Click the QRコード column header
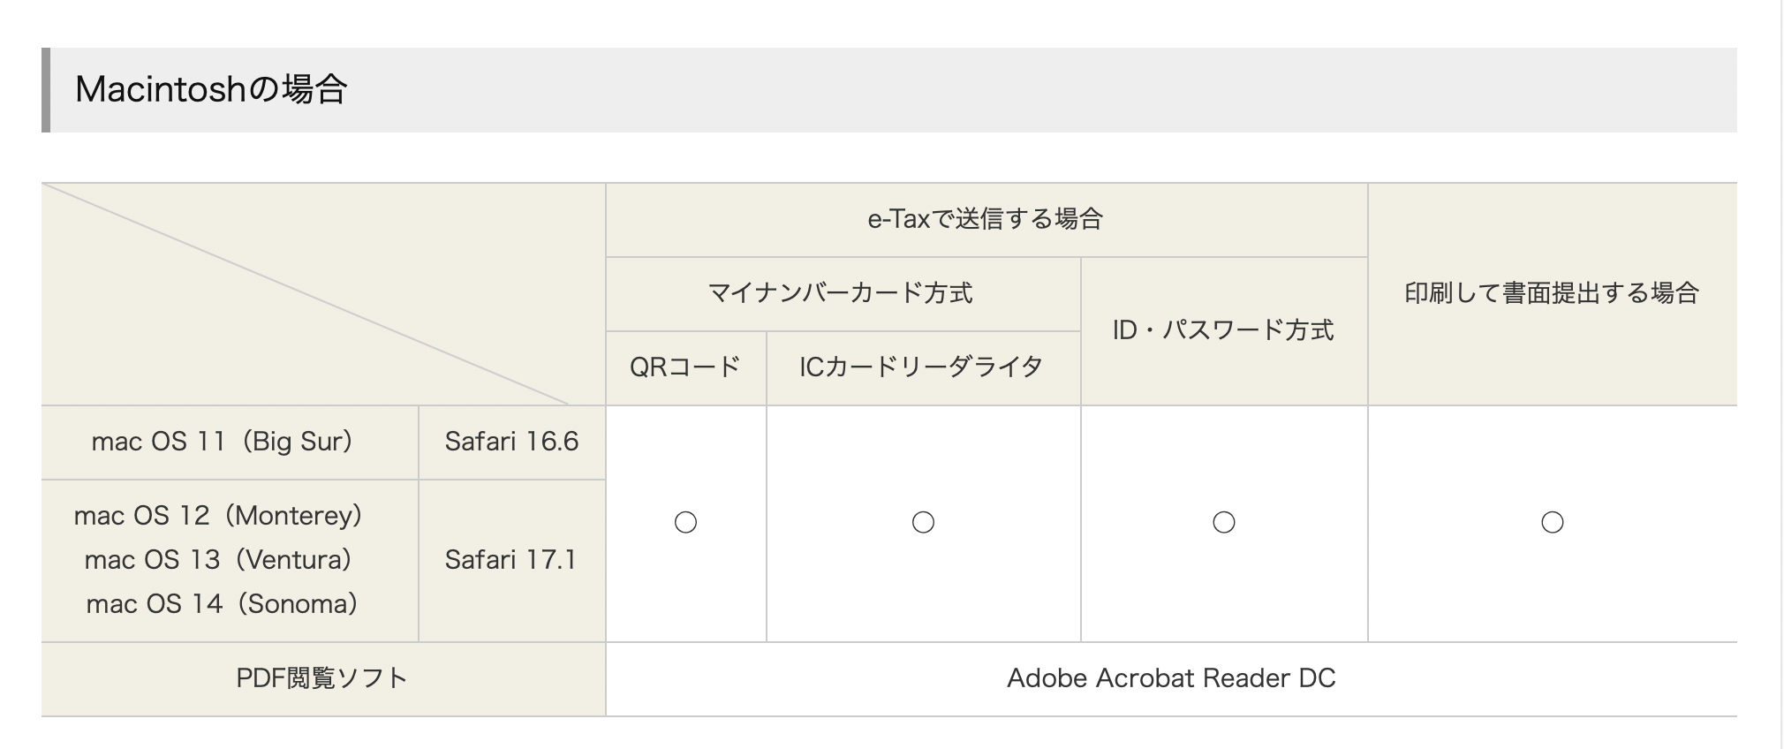This screenshot has width=1784, height=749. [685, 367]
